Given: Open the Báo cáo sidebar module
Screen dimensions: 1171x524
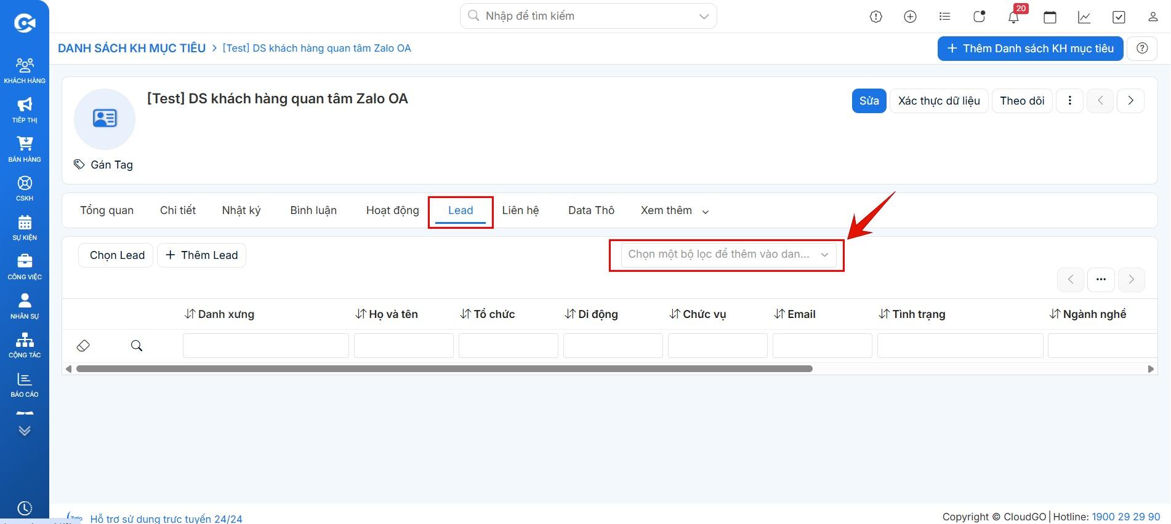Looking at the screenshot, I should point(25,384).
